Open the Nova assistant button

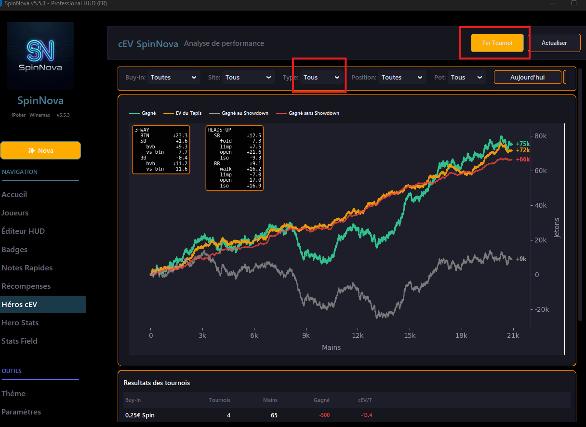click(x=40, y=150)
